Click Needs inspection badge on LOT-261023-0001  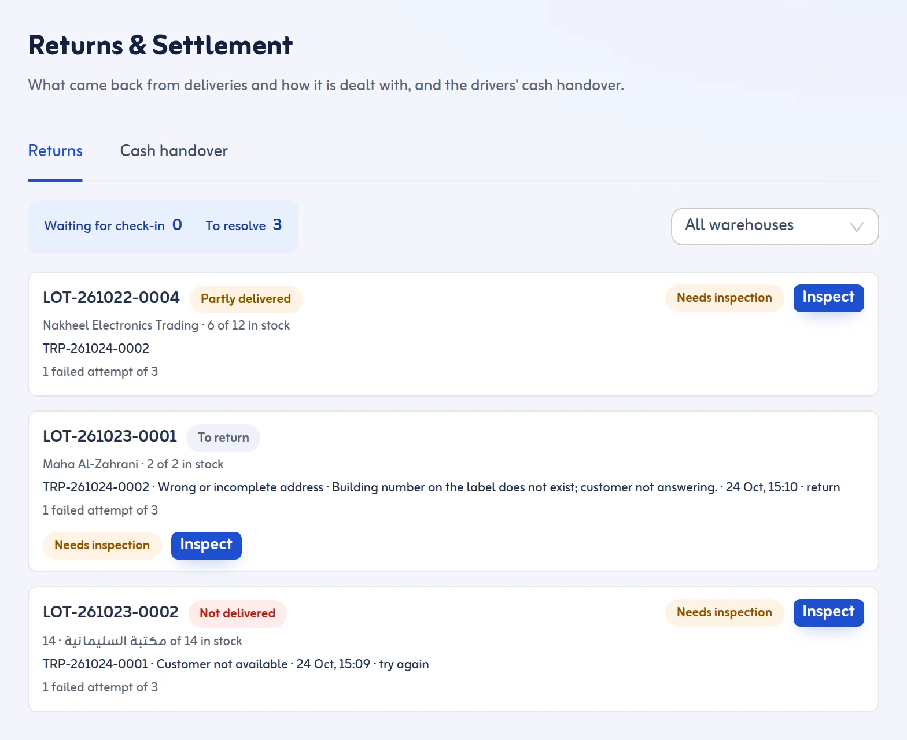coord(102,545)
